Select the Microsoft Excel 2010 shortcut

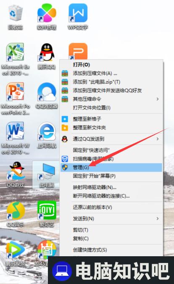click(x=16, y=59)
